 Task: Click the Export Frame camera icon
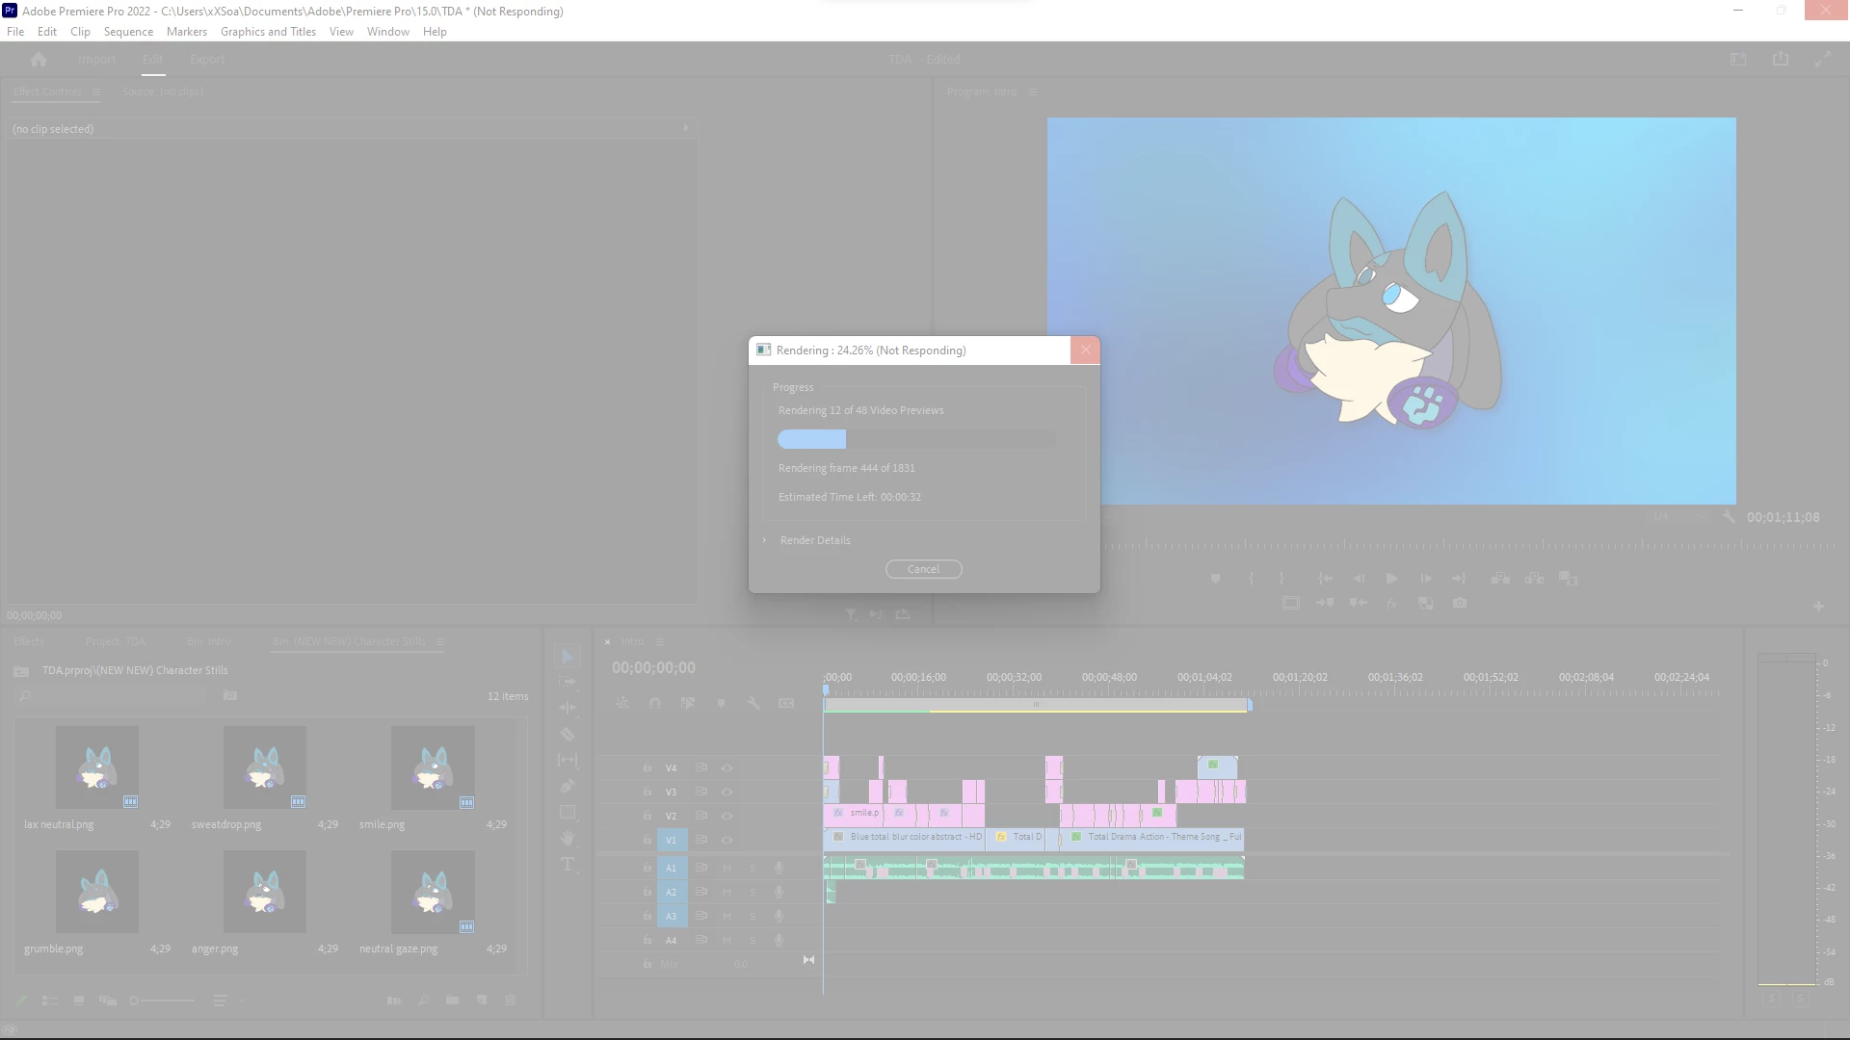pyautogui.click(x=1460, y=603)
